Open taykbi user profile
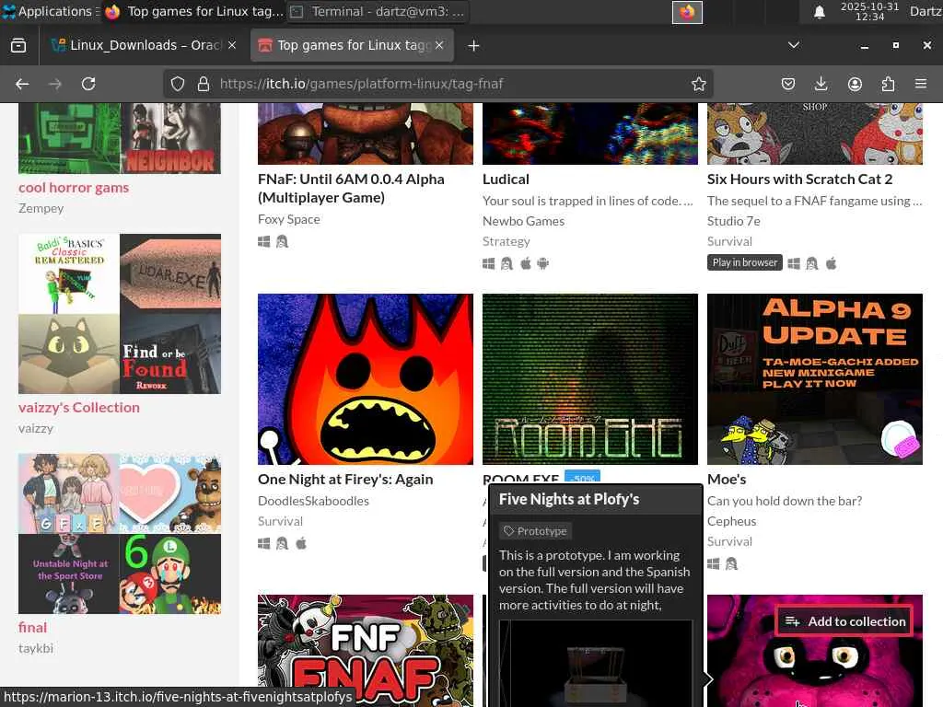Viewport: 943px width, 707px height. coord(36,649)
